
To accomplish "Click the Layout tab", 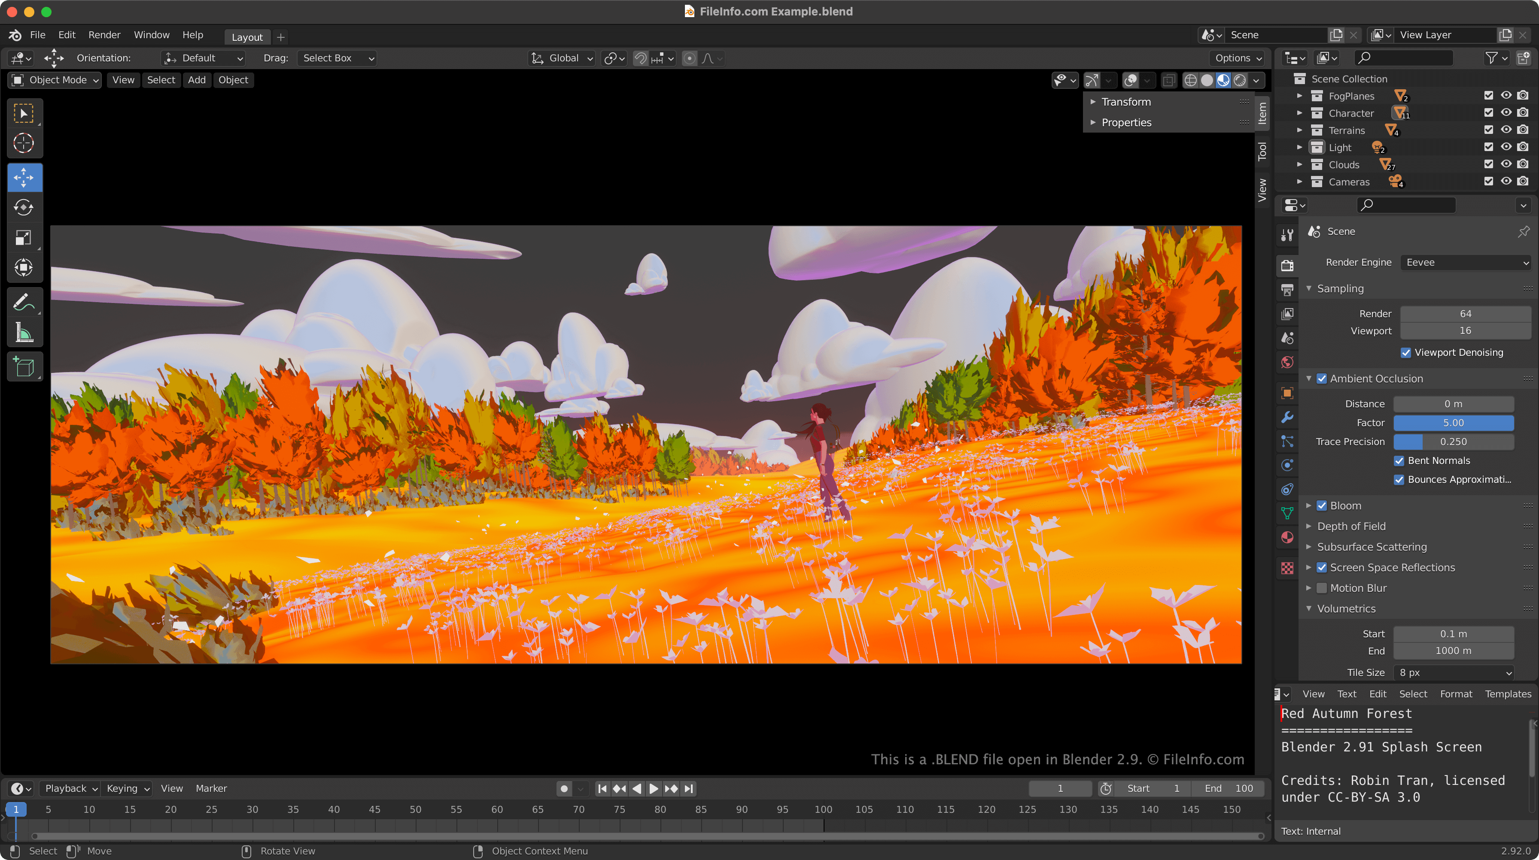I will pos(247,37).
